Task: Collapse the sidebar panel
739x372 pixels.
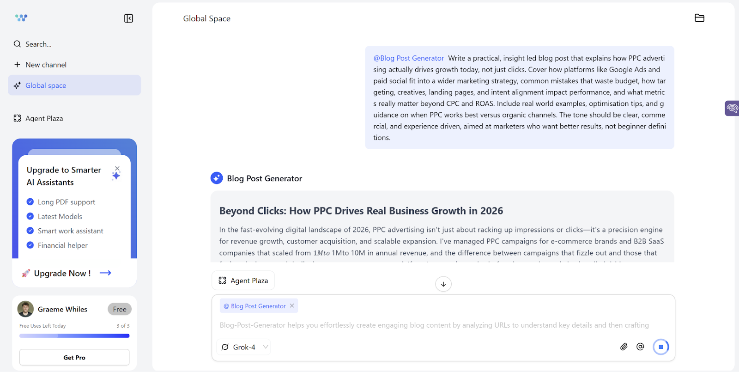Action: [128, 18]
